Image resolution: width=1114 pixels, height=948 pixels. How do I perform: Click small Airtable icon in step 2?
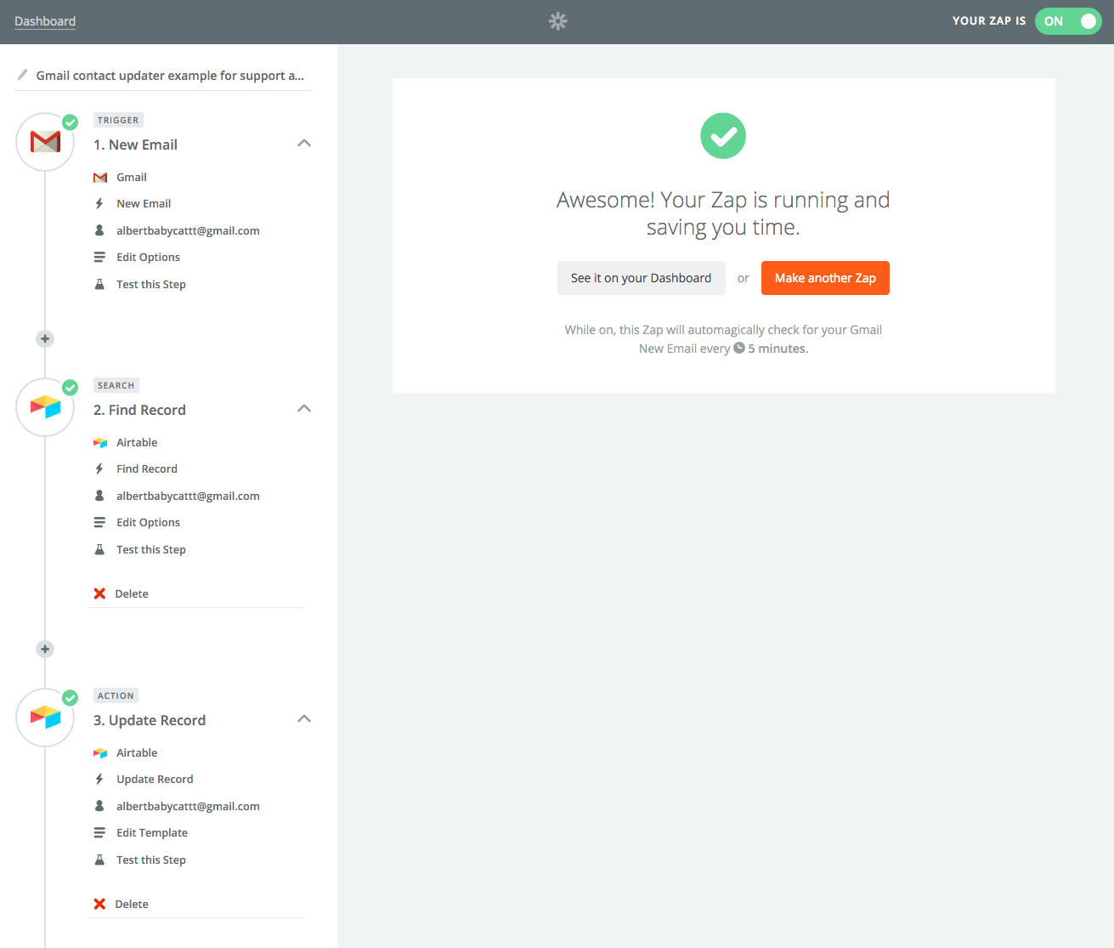click(100, 443)
